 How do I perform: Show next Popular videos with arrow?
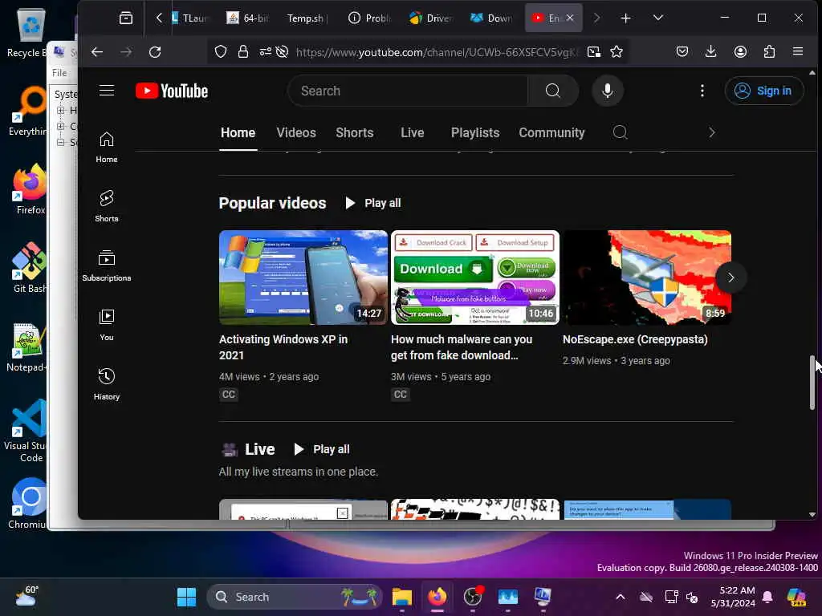(730, 278)
